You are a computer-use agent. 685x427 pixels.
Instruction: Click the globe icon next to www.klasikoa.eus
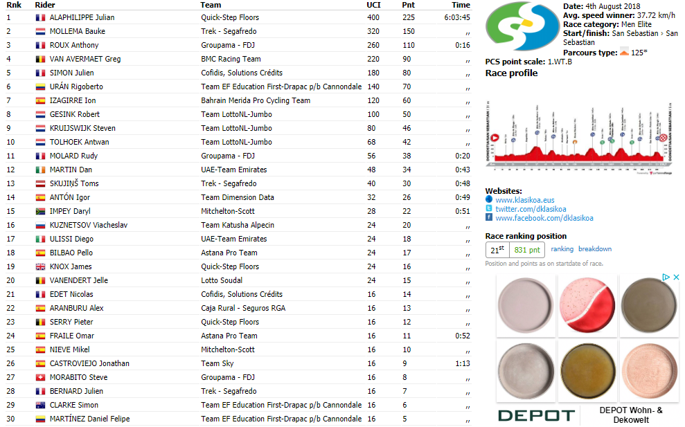click(489, 199)
